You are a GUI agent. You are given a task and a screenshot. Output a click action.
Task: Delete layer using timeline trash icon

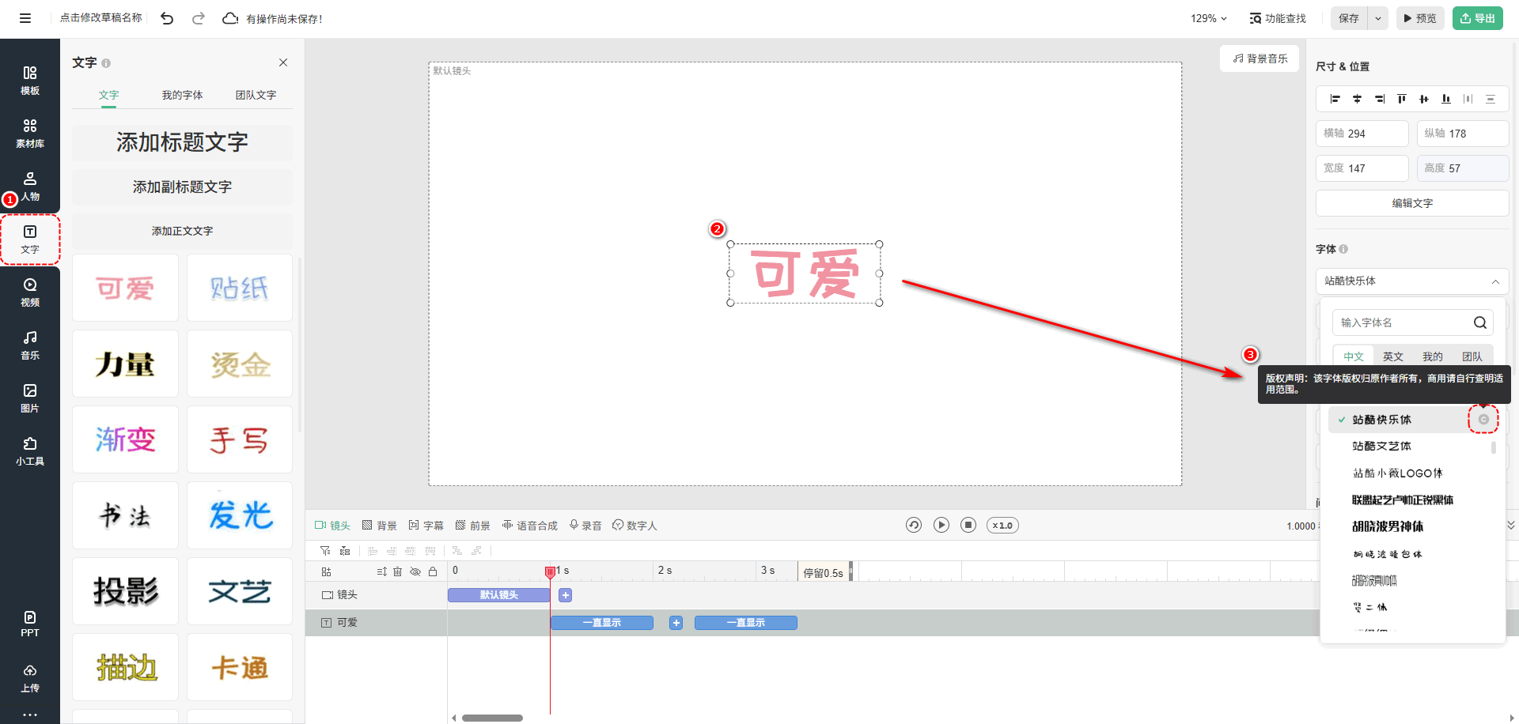pyautogui.click(x=398, y=571)
